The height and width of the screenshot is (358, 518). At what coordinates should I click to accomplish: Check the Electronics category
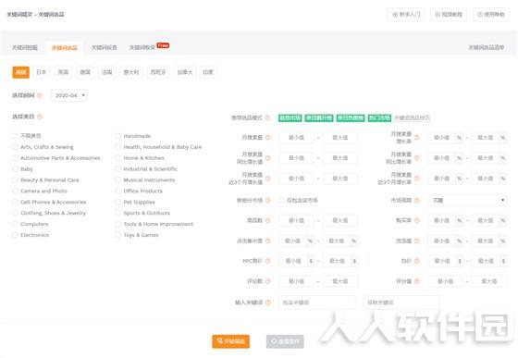pos(15,235)
